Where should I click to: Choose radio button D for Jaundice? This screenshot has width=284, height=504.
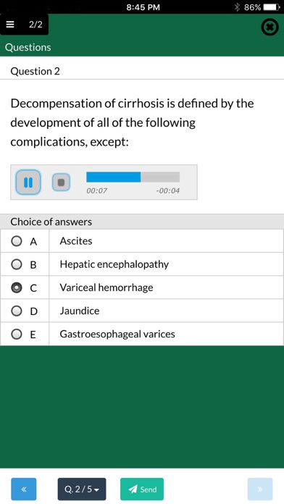pos(17,311)
